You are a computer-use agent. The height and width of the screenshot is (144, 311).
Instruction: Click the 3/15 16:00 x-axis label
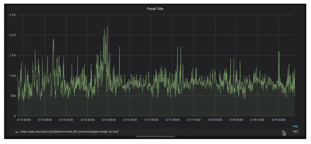click(x=66, y=120)
